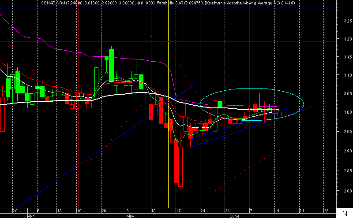353x218 pixels.
Task: Click June date label 28
Action: click(326, 211)
